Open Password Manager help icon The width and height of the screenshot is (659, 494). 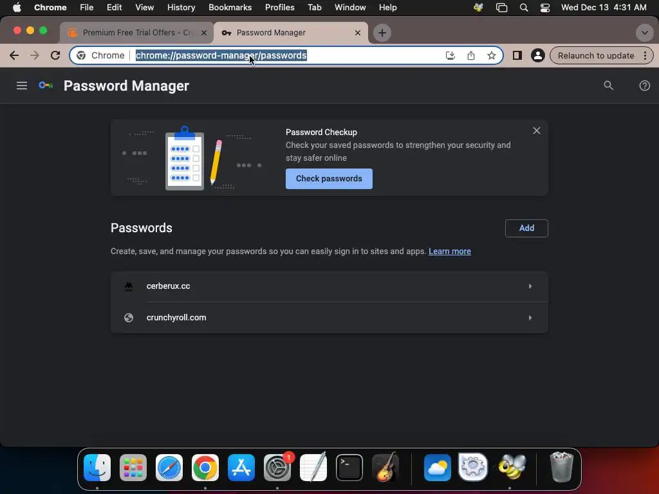(644, 86)
